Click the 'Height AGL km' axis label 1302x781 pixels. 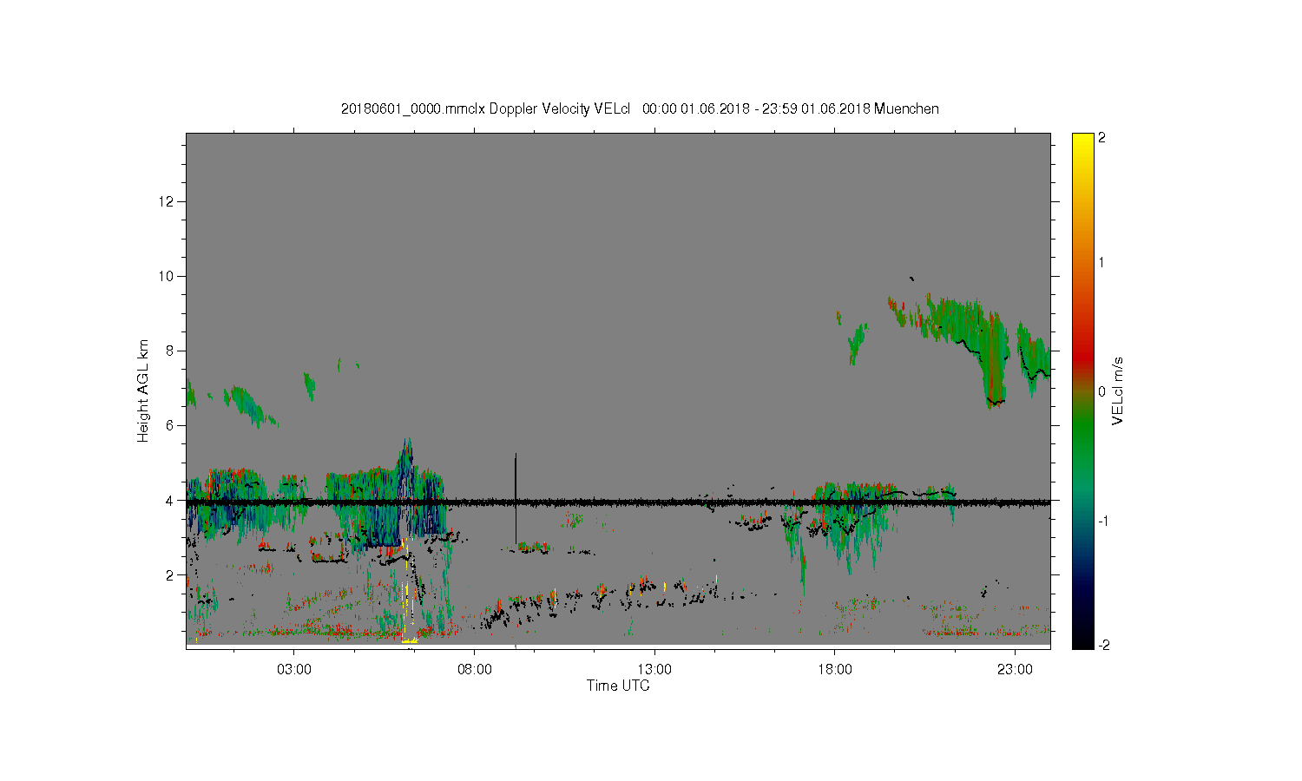pos(143,390)
